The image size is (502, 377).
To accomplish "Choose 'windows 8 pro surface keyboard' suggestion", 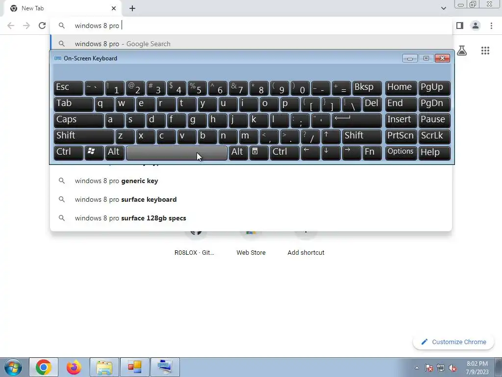I will 251,199.
